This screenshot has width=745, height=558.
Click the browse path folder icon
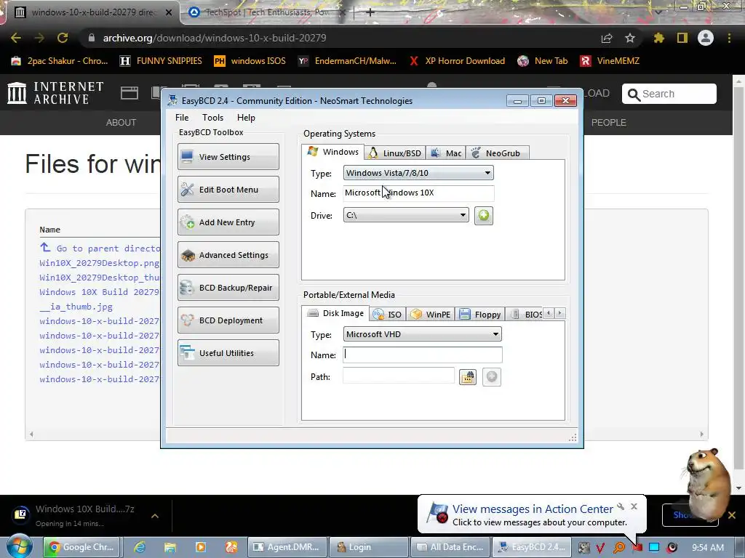point(468,377)
